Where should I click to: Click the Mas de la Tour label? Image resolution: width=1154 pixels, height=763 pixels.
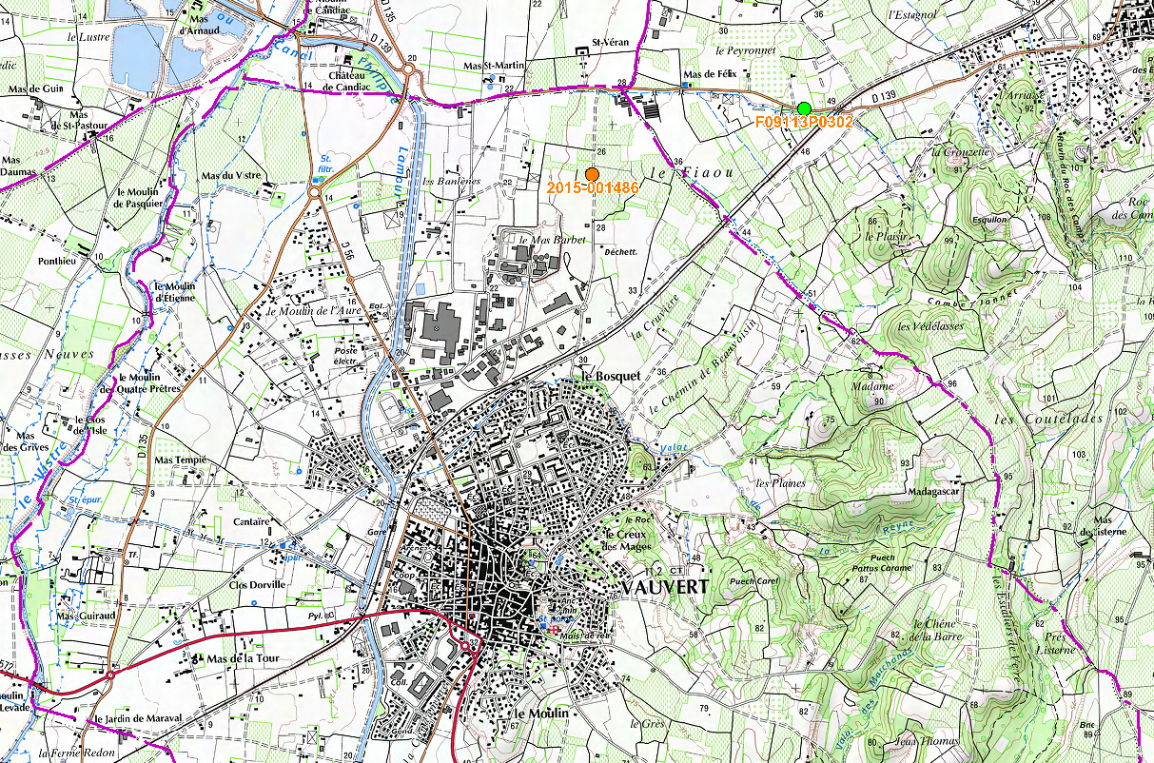(x=241, y=658)
